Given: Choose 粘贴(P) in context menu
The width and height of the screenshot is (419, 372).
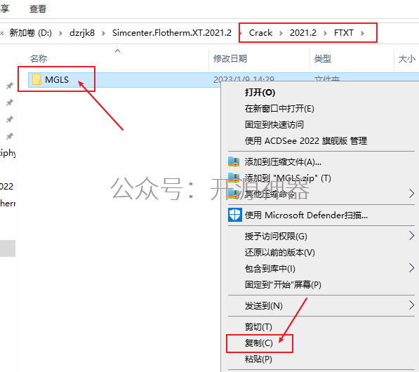Looking at the screenshot, I should [258, 359].
